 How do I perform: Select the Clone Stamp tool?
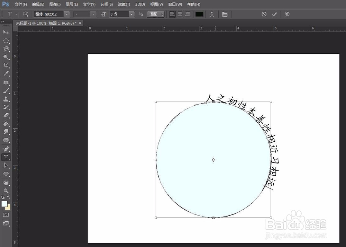coord(6,99)
